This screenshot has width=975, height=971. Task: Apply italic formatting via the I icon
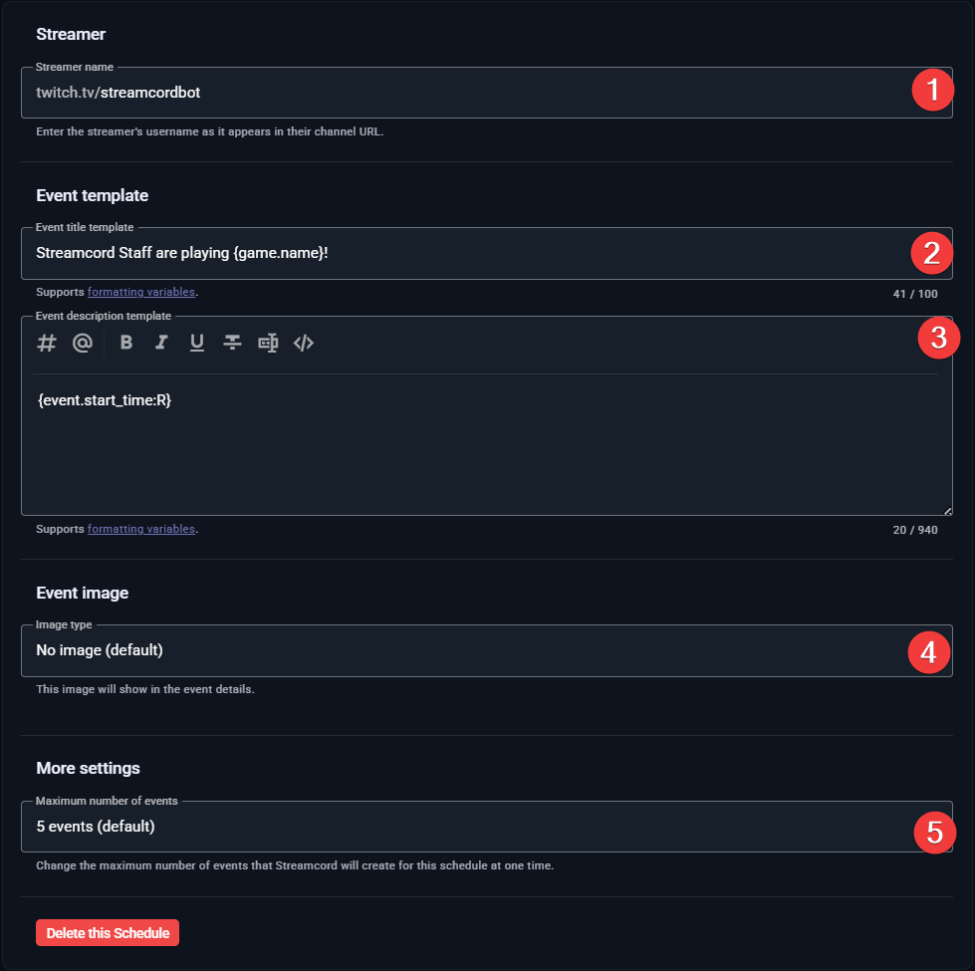(x=160, y=343)
